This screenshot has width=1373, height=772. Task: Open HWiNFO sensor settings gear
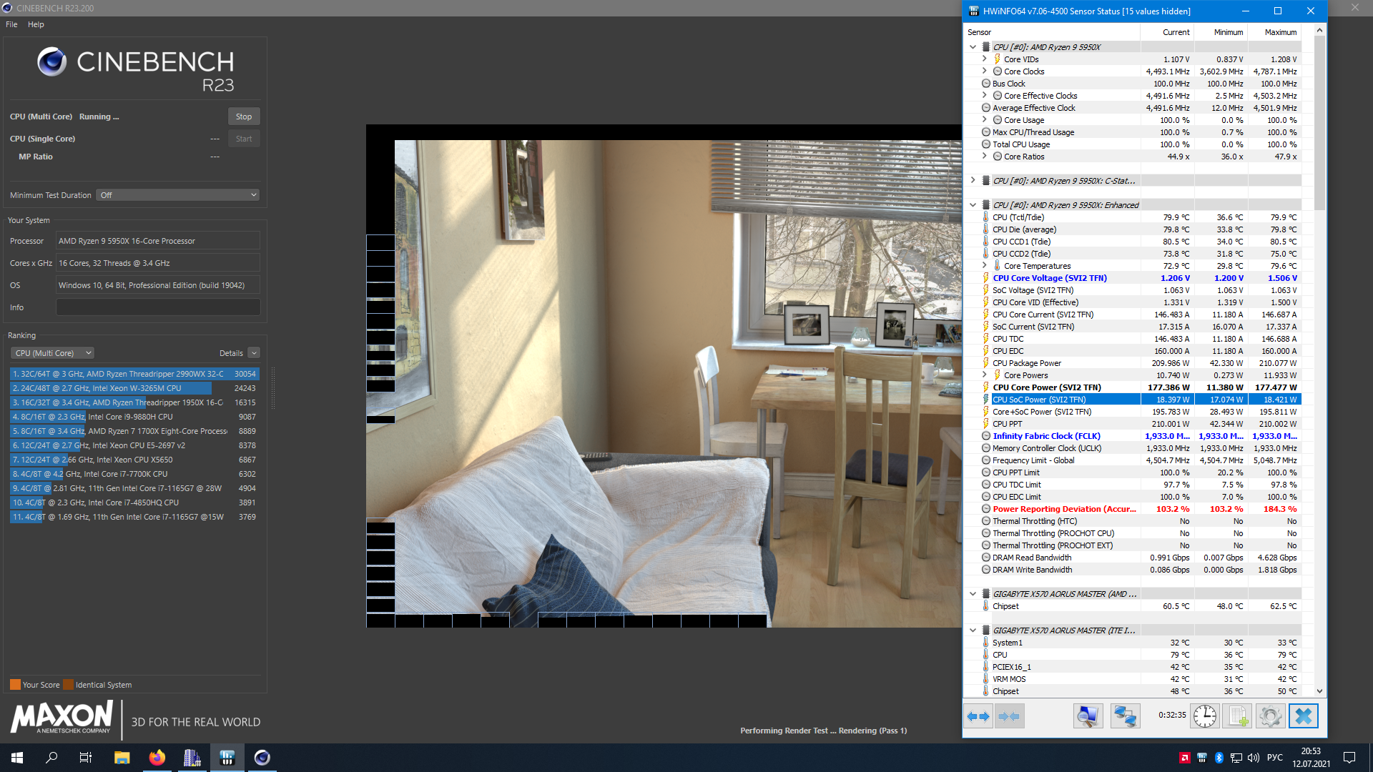coord(1270,716)
